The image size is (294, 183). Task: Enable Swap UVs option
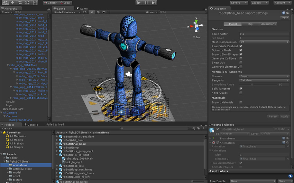click(241, 62)
